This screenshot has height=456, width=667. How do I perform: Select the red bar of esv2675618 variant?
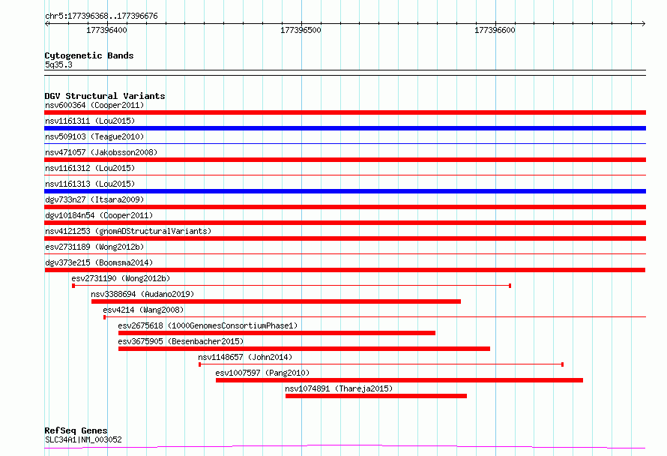click(277, 333)
